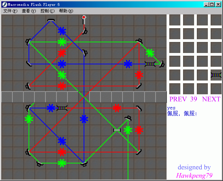The height and width of the screenshot is (181, 223).
Task: Click the level number 39
Action: pos(194,99)
